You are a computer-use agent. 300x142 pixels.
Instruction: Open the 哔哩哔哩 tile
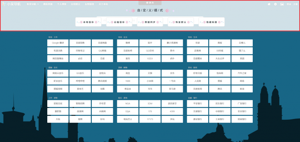80,81
